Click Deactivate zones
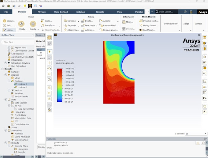 [89, 25]
